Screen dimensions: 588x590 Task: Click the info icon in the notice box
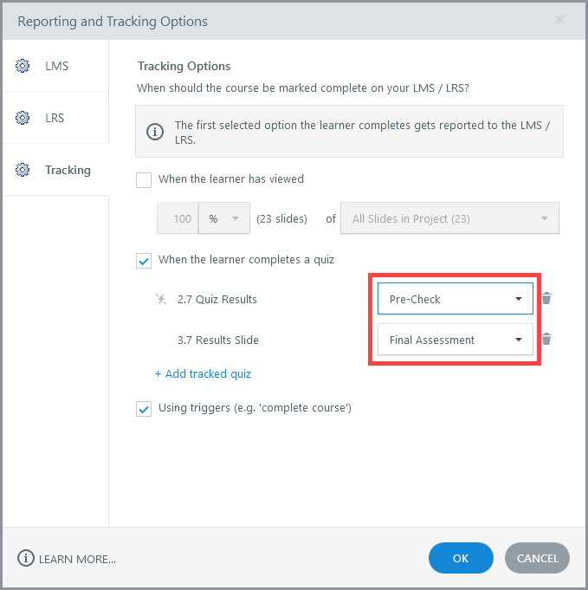point(155,132)
